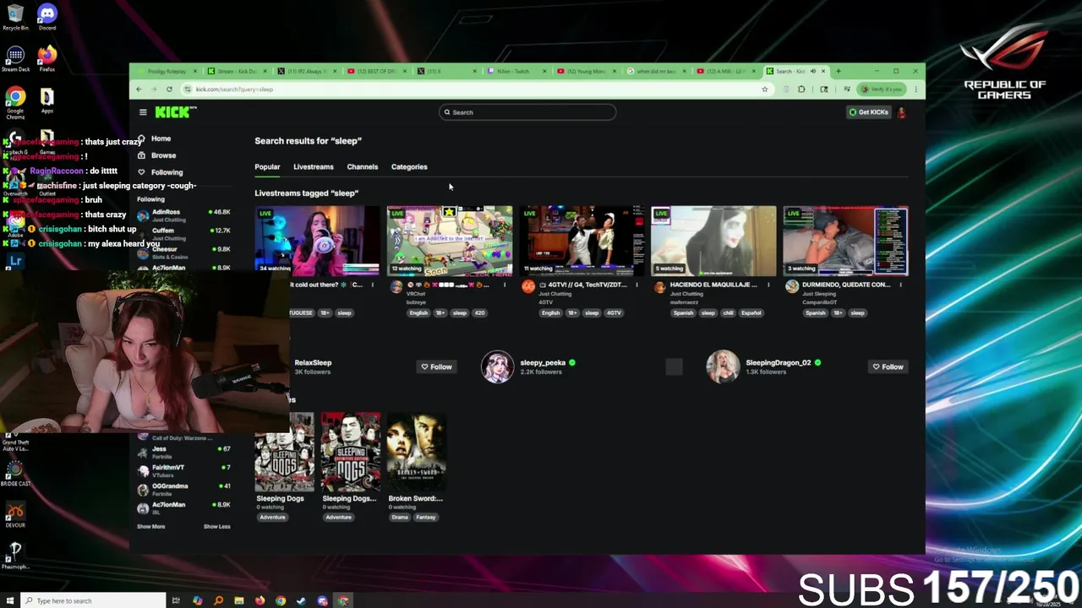Click the CampanillaGT channel avatar
1082x608 pixels.
coord(792,287)
